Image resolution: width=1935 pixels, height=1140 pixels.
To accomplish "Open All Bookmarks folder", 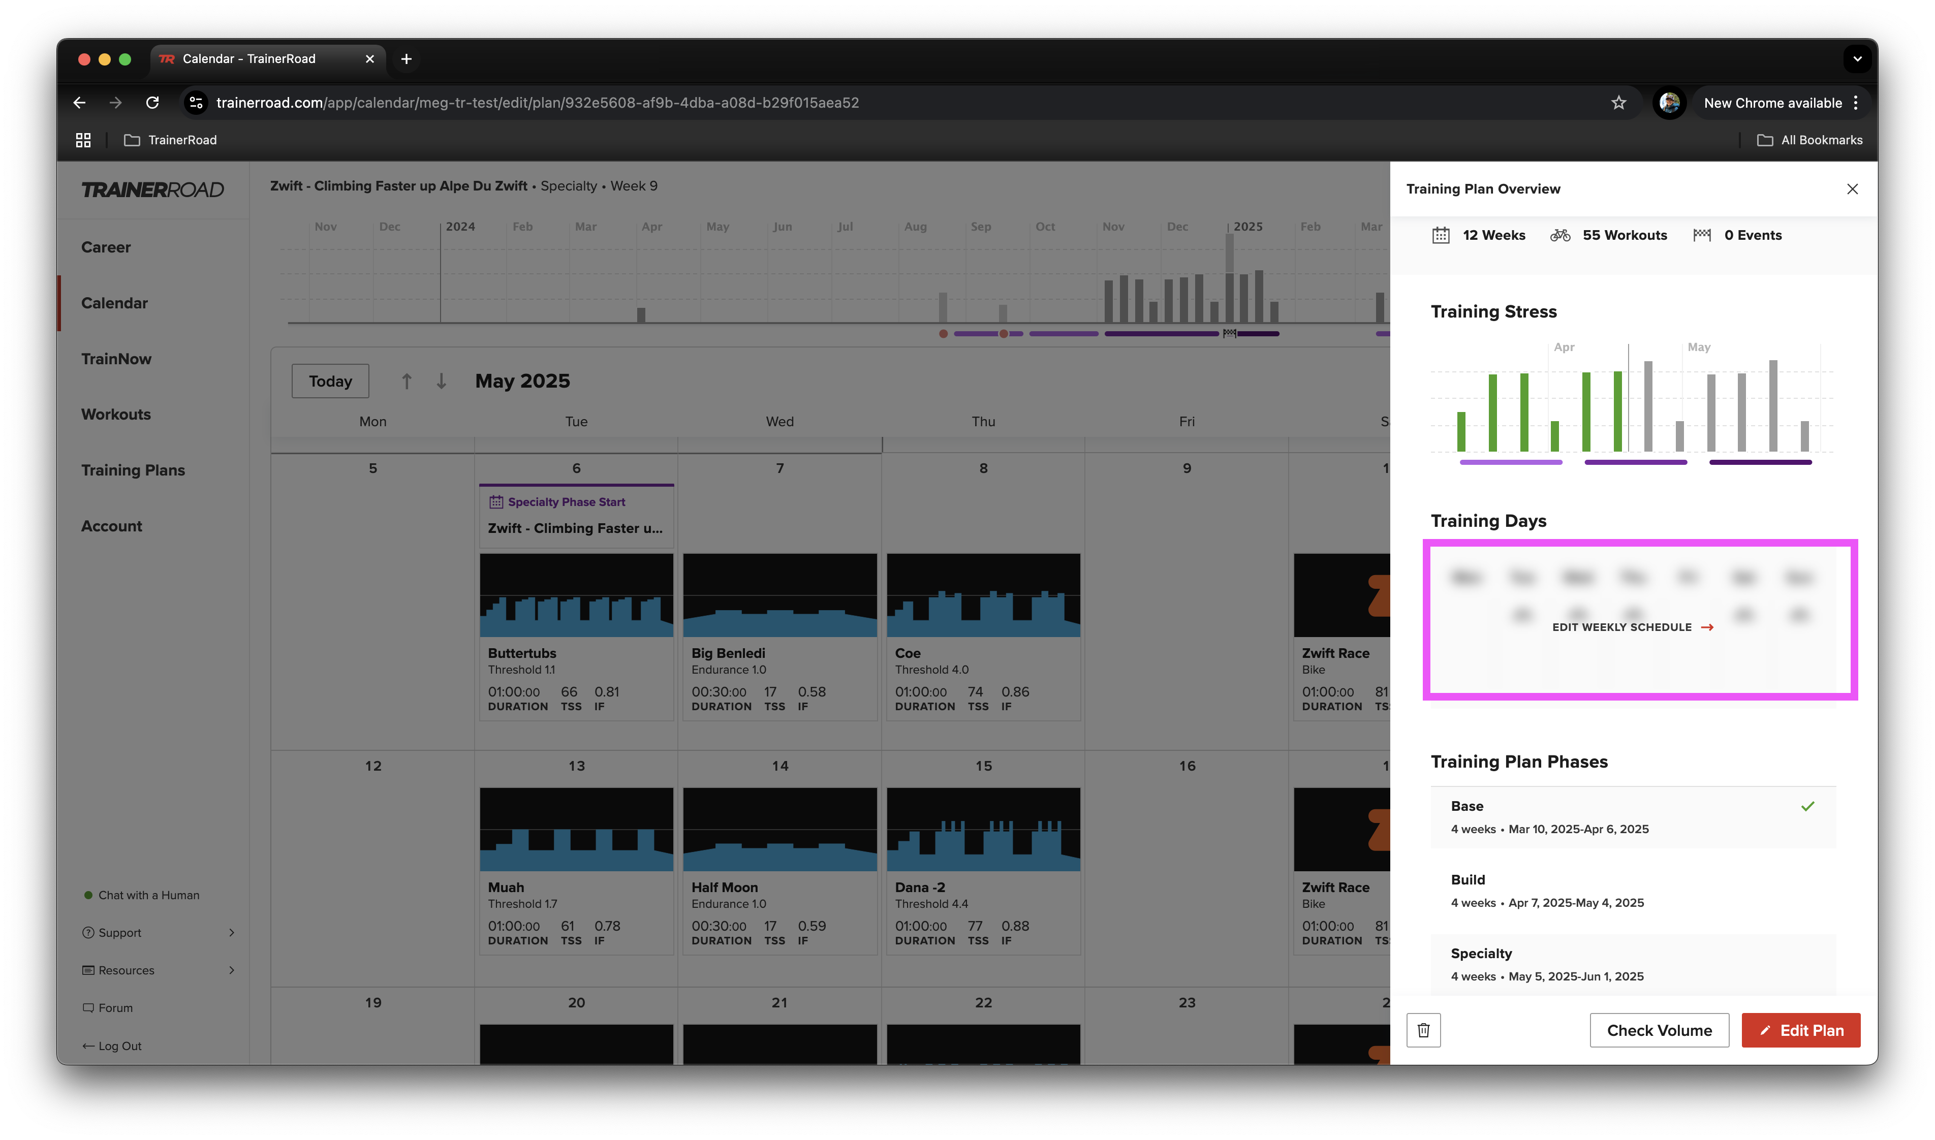I will (x=1809, y=140).
